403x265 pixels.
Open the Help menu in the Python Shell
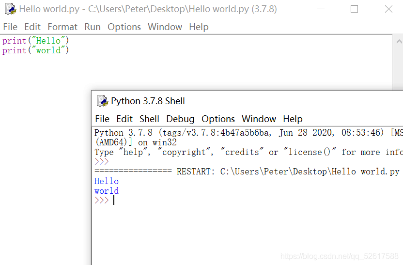293,119
